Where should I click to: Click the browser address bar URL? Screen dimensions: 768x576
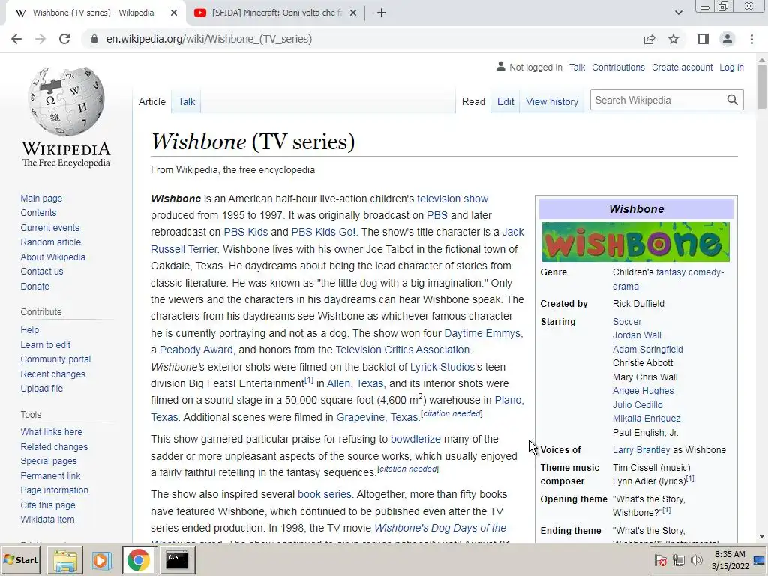pos(209,39)
